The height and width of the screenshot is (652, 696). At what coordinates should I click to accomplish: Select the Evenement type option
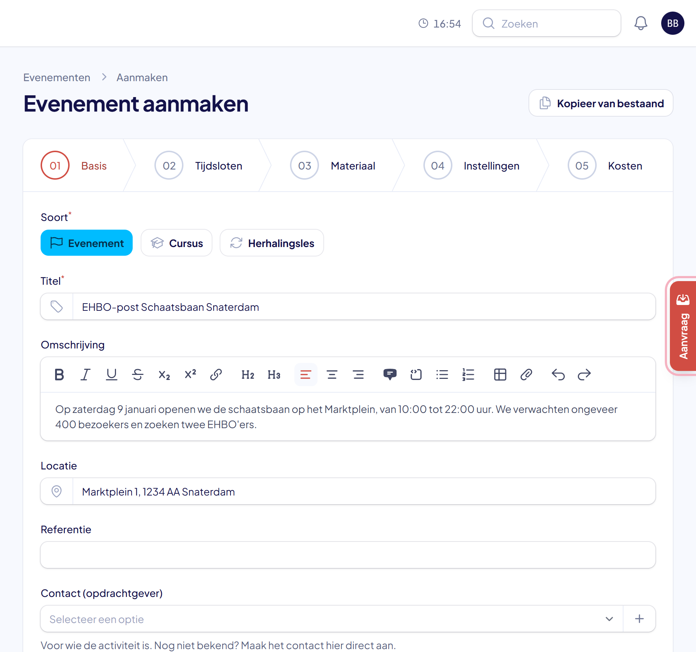(x=87, y=243)
